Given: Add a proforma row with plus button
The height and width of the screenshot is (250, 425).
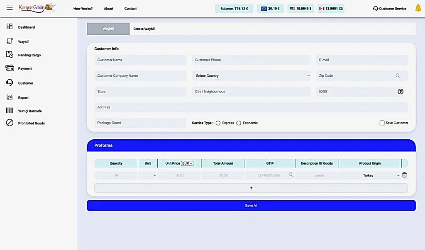Looking at the screenshot, I should 251,188.
